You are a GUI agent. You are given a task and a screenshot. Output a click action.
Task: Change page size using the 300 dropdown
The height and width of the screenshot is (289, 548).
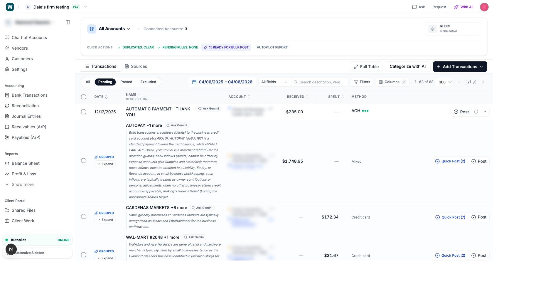click(444, 82)
